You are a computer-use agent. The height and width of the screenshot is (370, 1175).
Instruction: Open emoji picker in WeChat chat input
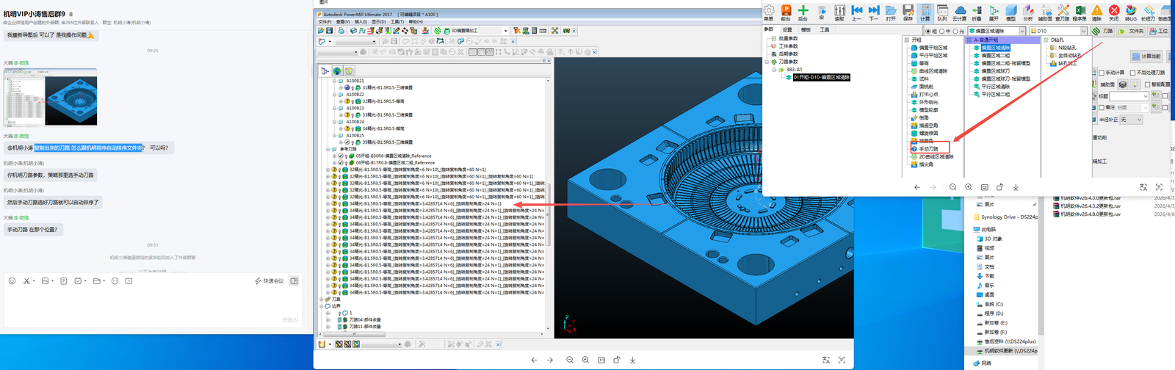[12, 281]
